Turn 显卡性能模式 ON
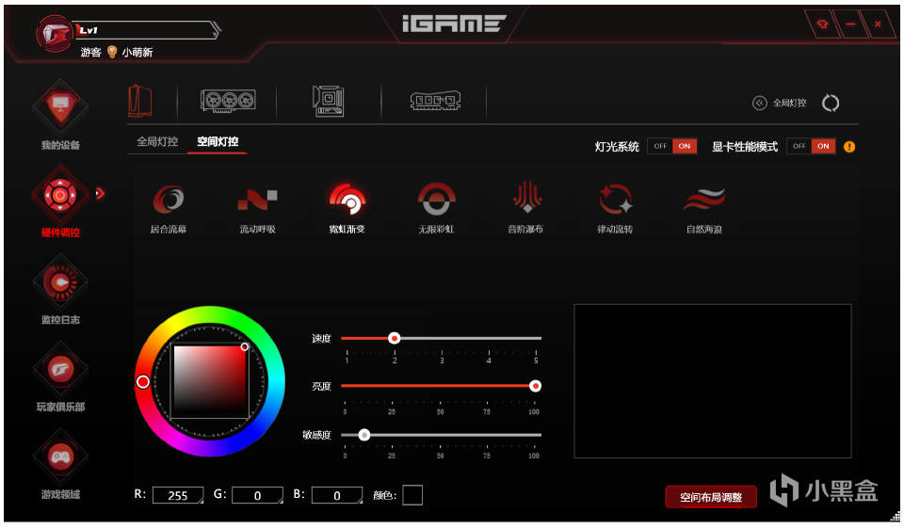 click(823, 146)
